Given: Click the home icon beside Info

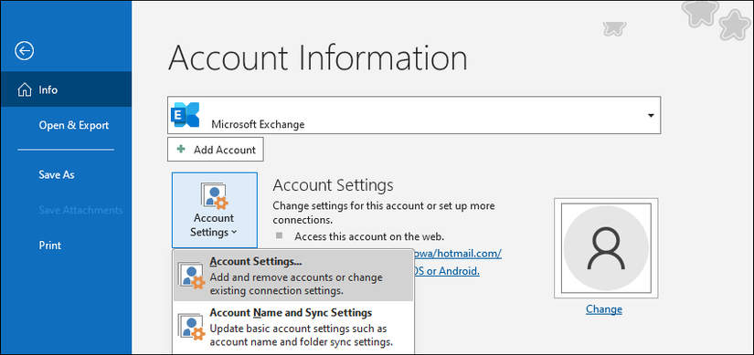Looking at the screenshot, I should click(24, 89).
